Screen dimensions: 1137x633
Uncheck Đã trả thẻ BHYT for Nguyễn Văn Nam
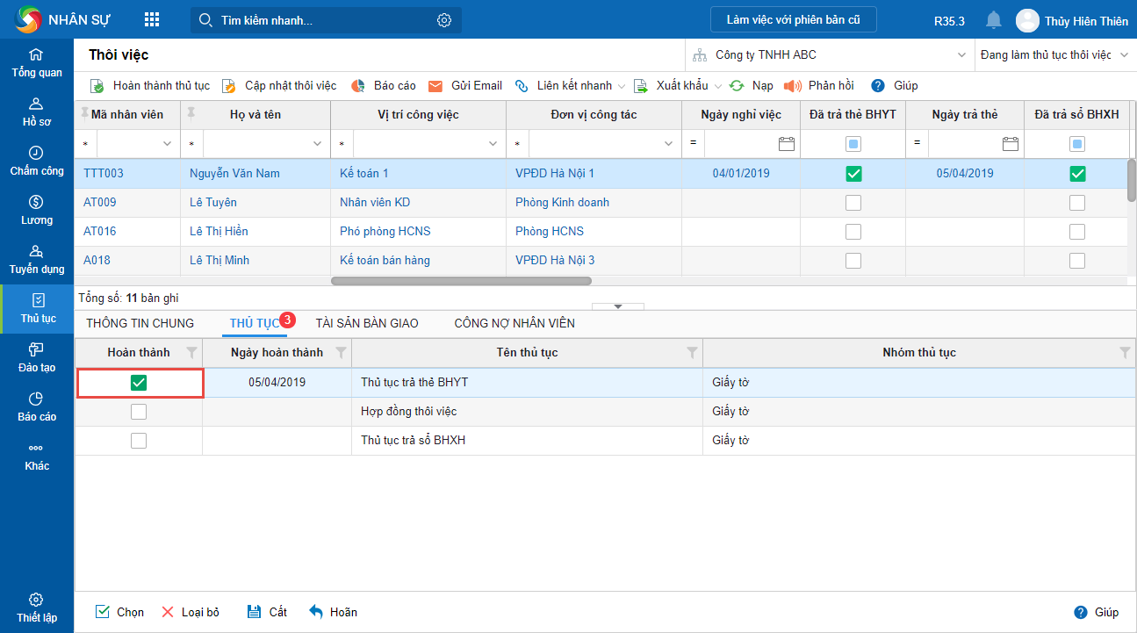(x=853, y=174)
